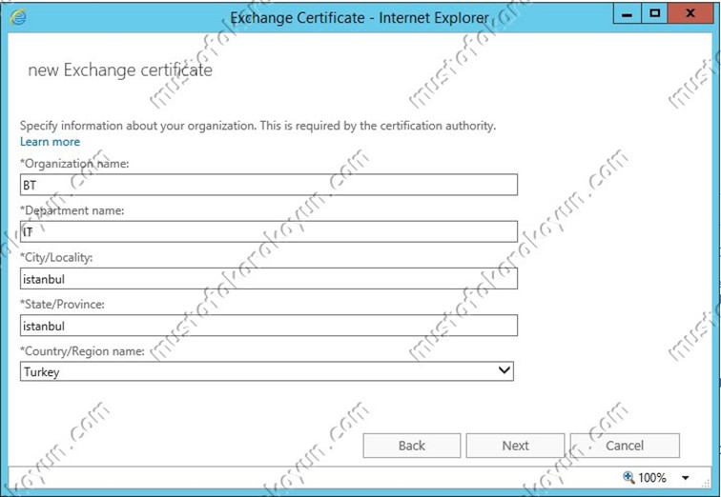The width and height of the screenshot is (721, 497).
Task: Open the Learn more link
Action: pyautogui.click(x=50, y=142)
